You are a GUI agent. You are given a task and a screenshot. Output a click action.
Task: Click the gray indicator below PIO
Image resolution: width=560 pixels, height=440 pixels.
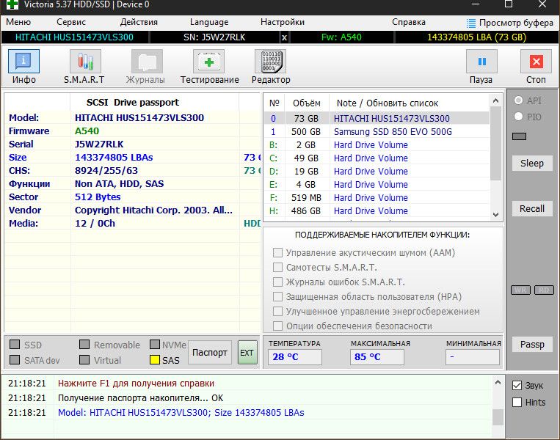click(520, 136)
